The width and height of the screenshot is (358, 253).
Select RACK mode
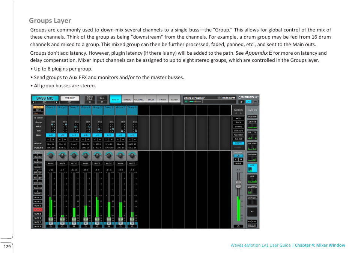pos(238,123)
